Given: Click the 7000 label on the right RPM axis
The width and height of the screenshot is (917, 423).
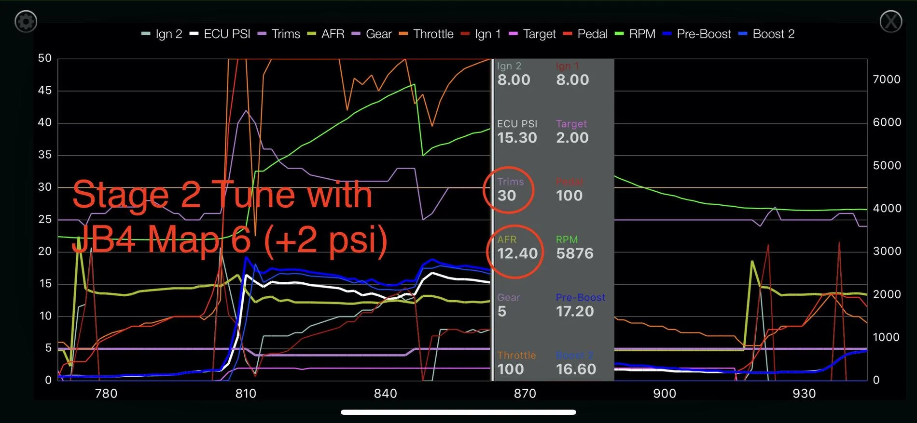Looking at the screenshot, I should click(x=887, y=79).
